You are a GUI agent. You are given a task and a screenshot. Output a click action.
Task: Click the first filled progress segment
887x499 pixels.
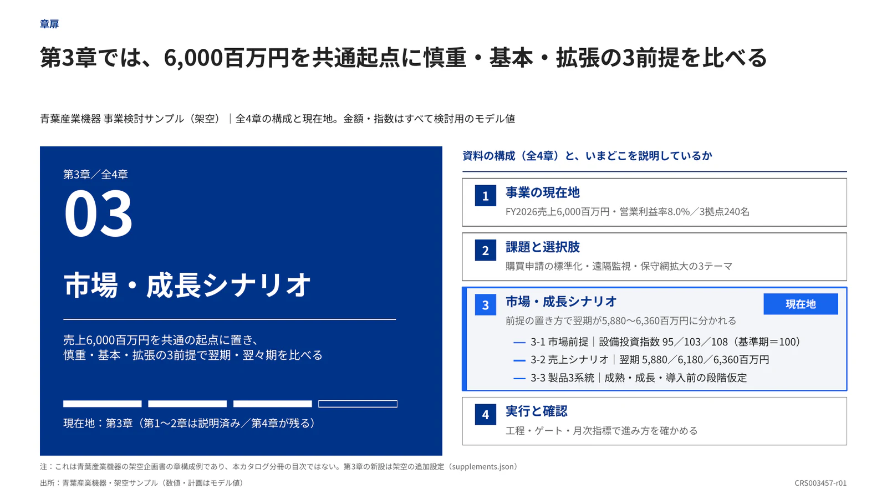[x=103, y=404]
